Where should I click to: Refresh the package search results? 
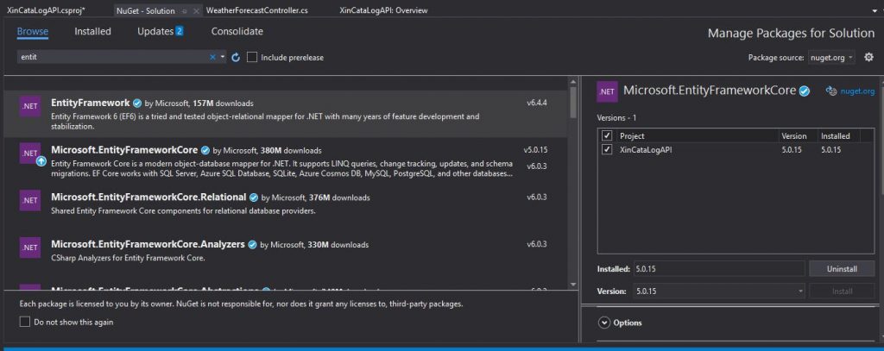237,57
